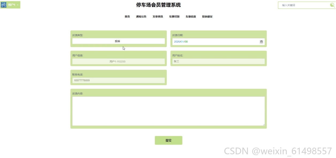Navigate to 车牌识别
The image size is (336, 158).
[x=174, y=17]
